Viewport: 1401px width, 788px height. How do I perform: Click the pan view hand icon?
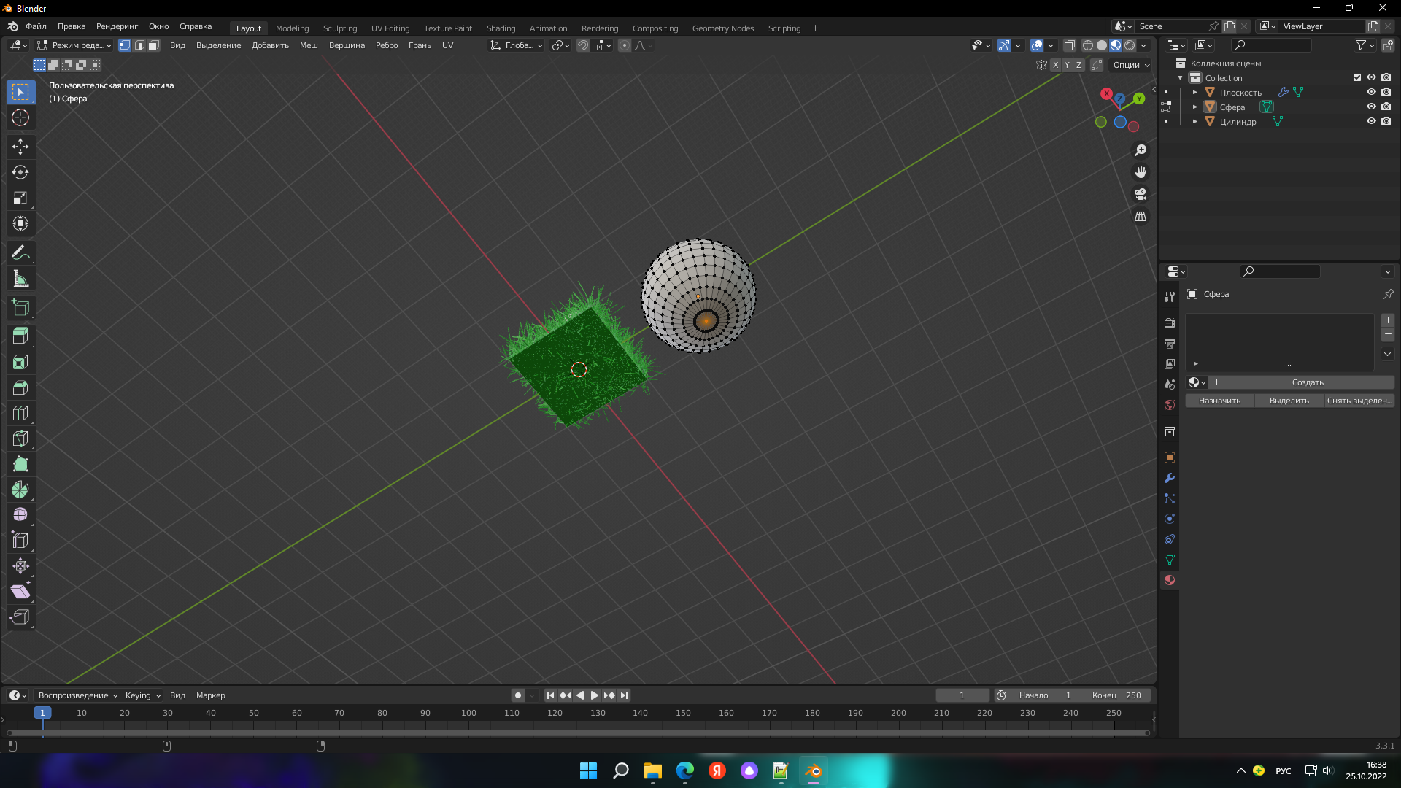[x=1141, y=172]
